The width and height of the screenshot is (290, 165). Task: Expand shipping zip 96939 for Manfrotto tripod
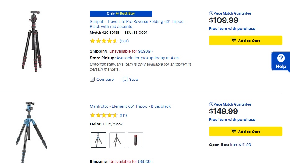tap(131, 162)
